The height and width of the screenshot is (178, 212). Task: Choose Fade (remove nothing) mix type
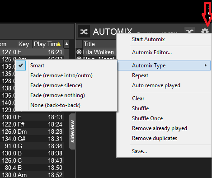[66, 95]
